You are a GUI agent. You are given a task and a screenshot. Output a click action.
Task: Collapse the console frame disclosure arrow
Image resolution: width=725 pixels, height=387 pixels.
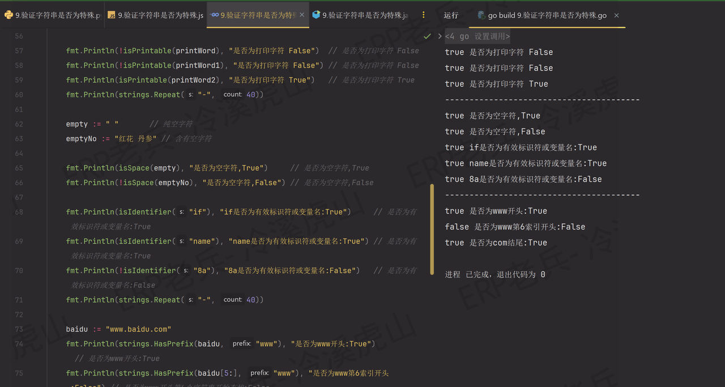click(440, 36)
